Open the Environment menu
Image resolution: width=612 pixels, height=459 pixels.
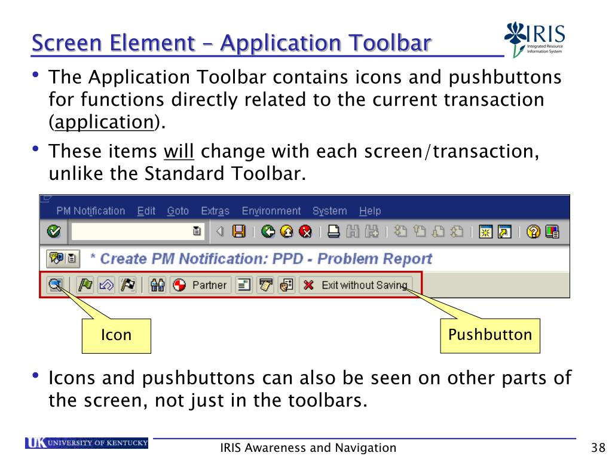tap(271, 211)
